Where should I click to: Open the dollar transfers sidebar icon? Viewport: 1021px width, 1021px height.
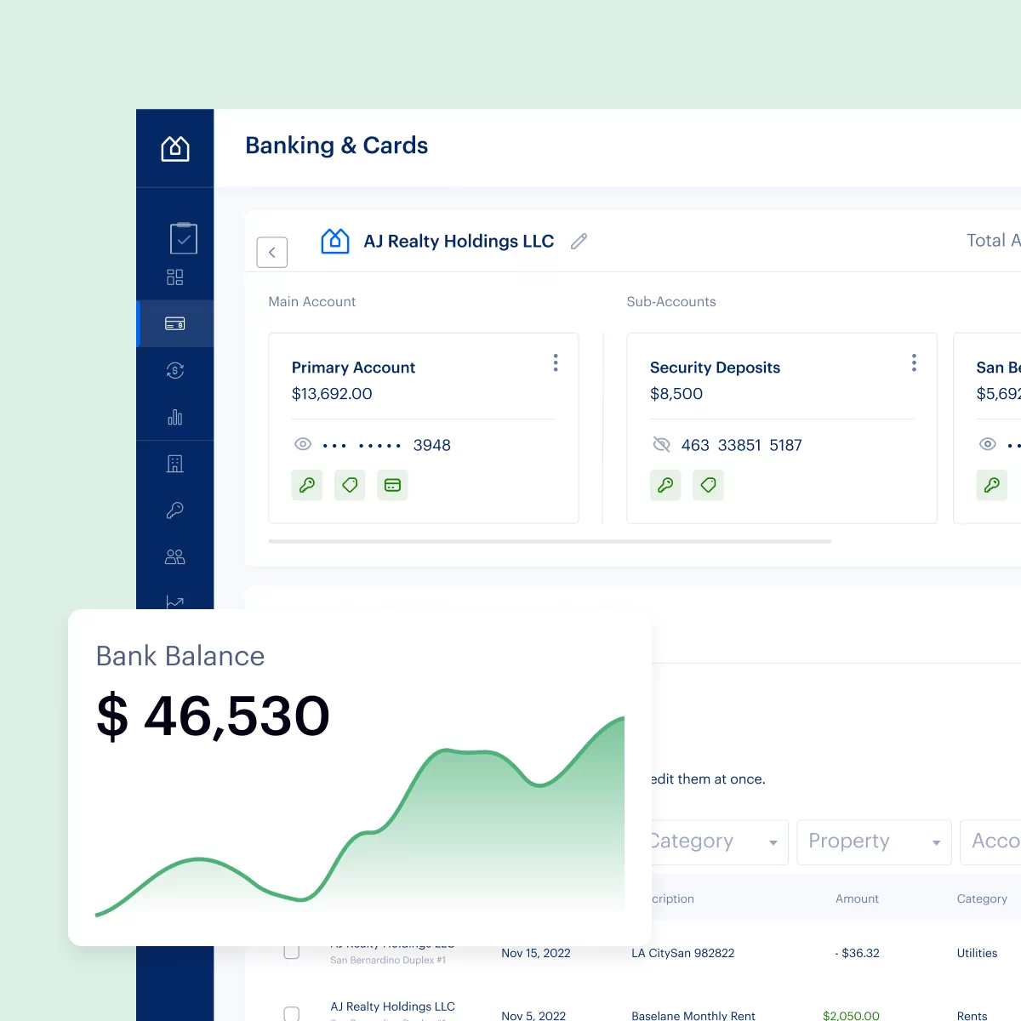point(175,370)
